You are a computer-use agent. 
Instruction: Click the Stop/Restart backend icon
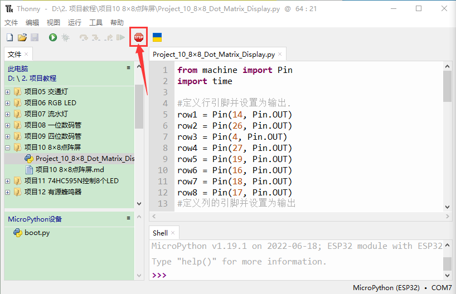[x=138, y=37]
